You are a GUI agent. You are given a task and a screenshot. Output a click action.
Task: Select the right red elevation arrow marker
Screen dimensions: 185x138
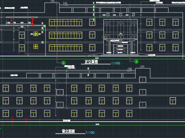point(32,21)
